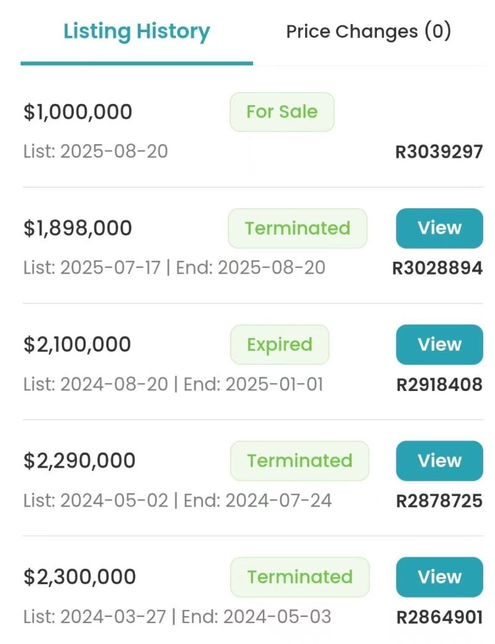
Task: Click View for the $1,898,000 listing
Action: click(x=439, y=228)
